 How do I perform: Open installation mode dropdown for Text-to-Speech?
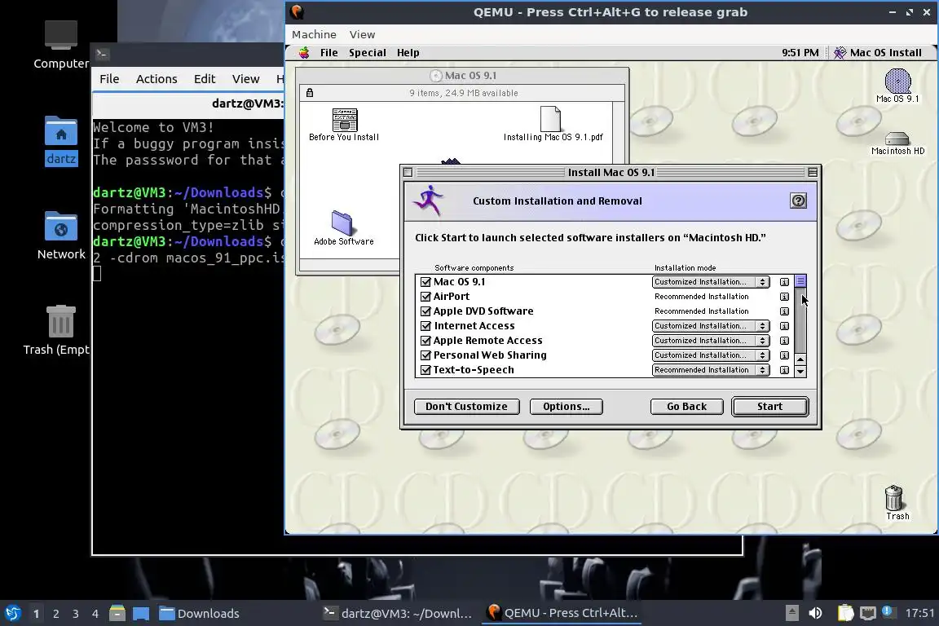[x=710, y=369]
